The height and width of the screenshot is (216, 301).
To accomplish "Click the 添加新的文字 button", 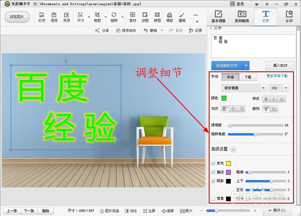I will [x=227, y=66].
